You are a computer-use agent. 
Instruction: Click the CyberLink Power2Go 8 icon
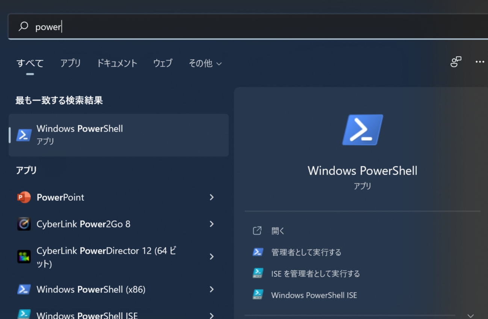tap(24, 224)
